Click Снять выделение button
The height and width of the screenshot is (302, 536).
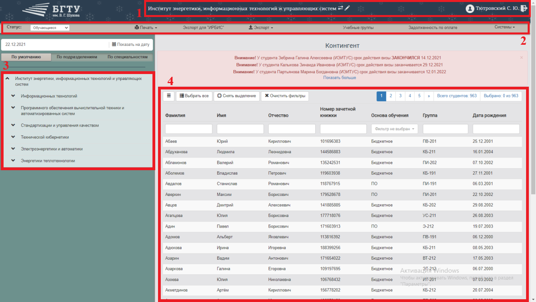click(x=237, y=96)
